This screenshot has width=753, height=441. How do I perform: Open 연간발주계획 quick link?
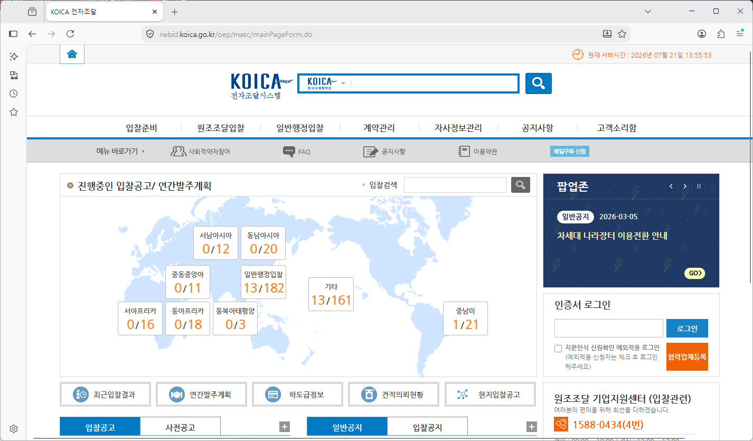[202, 395]
